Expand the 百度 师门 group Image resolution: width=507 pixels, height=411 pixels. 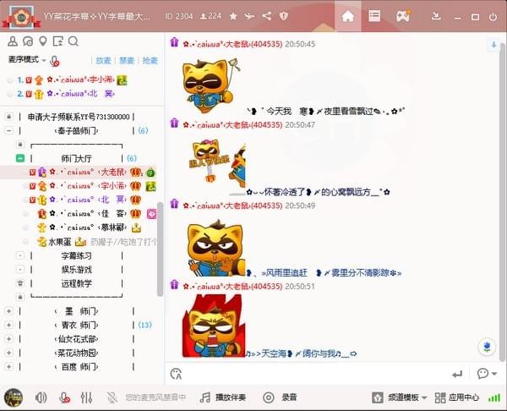[9, 367]
